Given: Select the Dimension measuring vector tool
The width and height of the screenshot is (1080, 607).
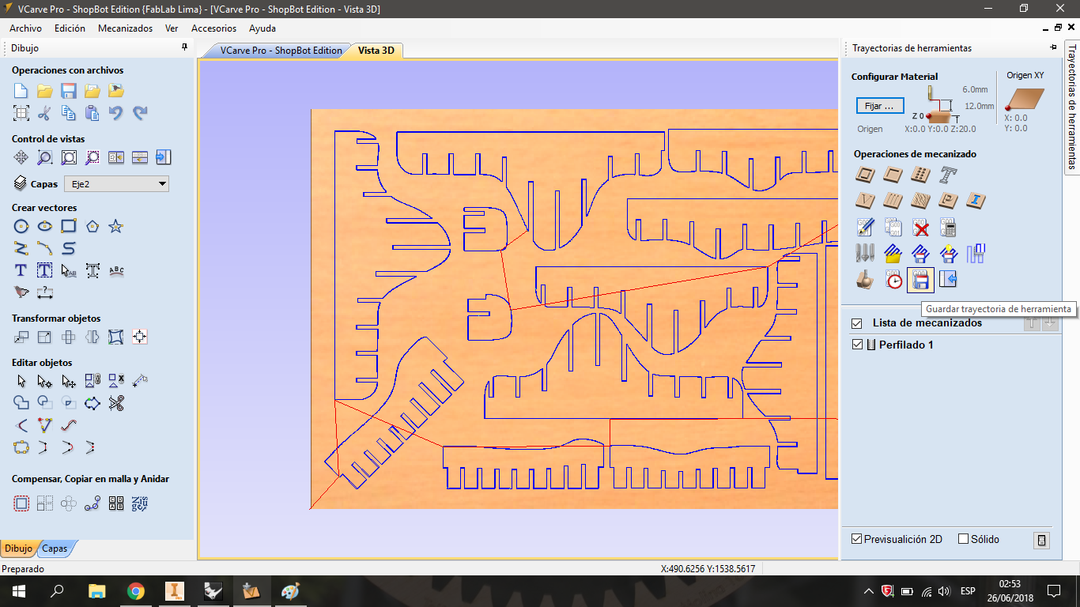Looking at the screenshot, I should (x=45, y=292).
